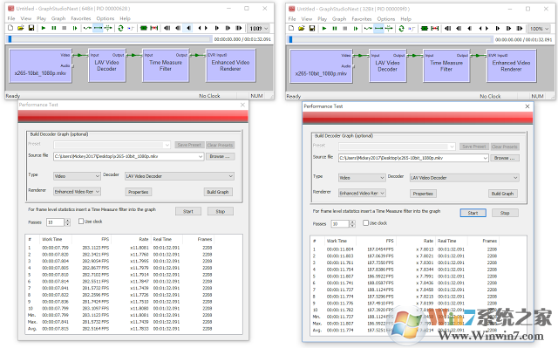The image size is (558, 348).
Task: Click Browse button in left Performance Test
Action: click(x=220, y=156)
